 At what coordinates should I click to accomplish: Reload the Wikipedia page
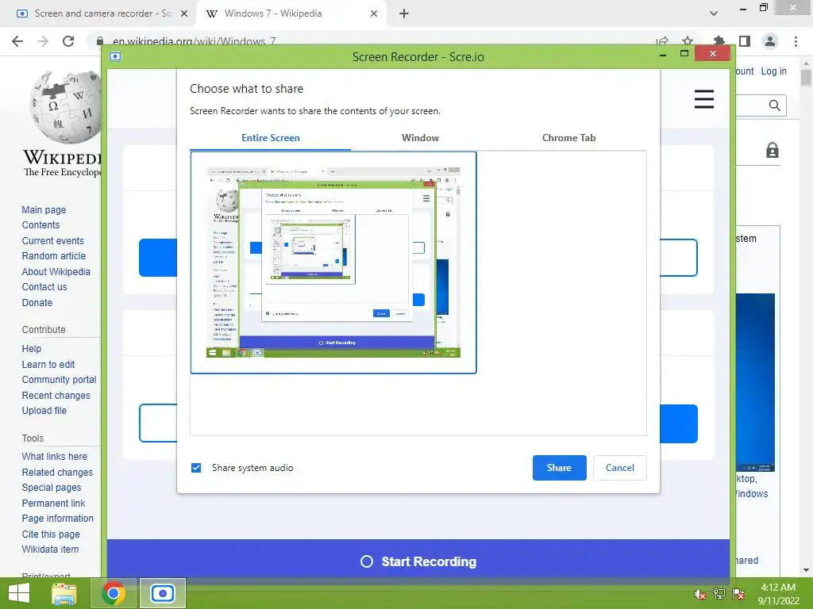pos(68,41)
